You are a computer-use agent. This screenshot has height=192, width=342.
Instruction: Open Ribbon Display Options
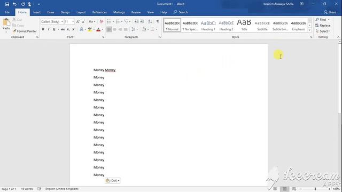click(x=301, y=4)
